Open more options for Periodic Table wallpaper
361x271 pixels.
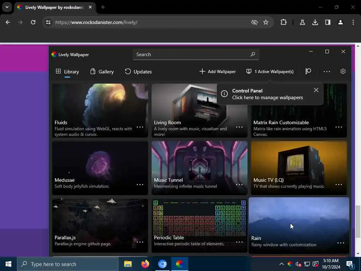[x=239, y=242]
